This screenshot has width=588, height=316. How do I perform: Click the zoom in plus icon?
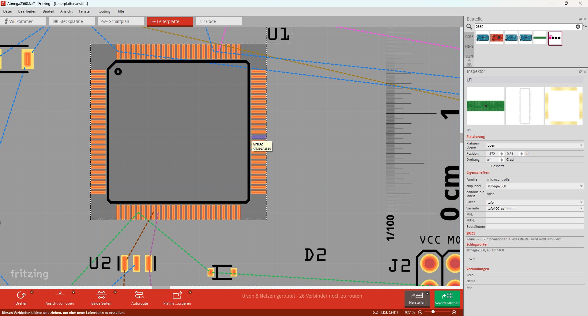454,312
